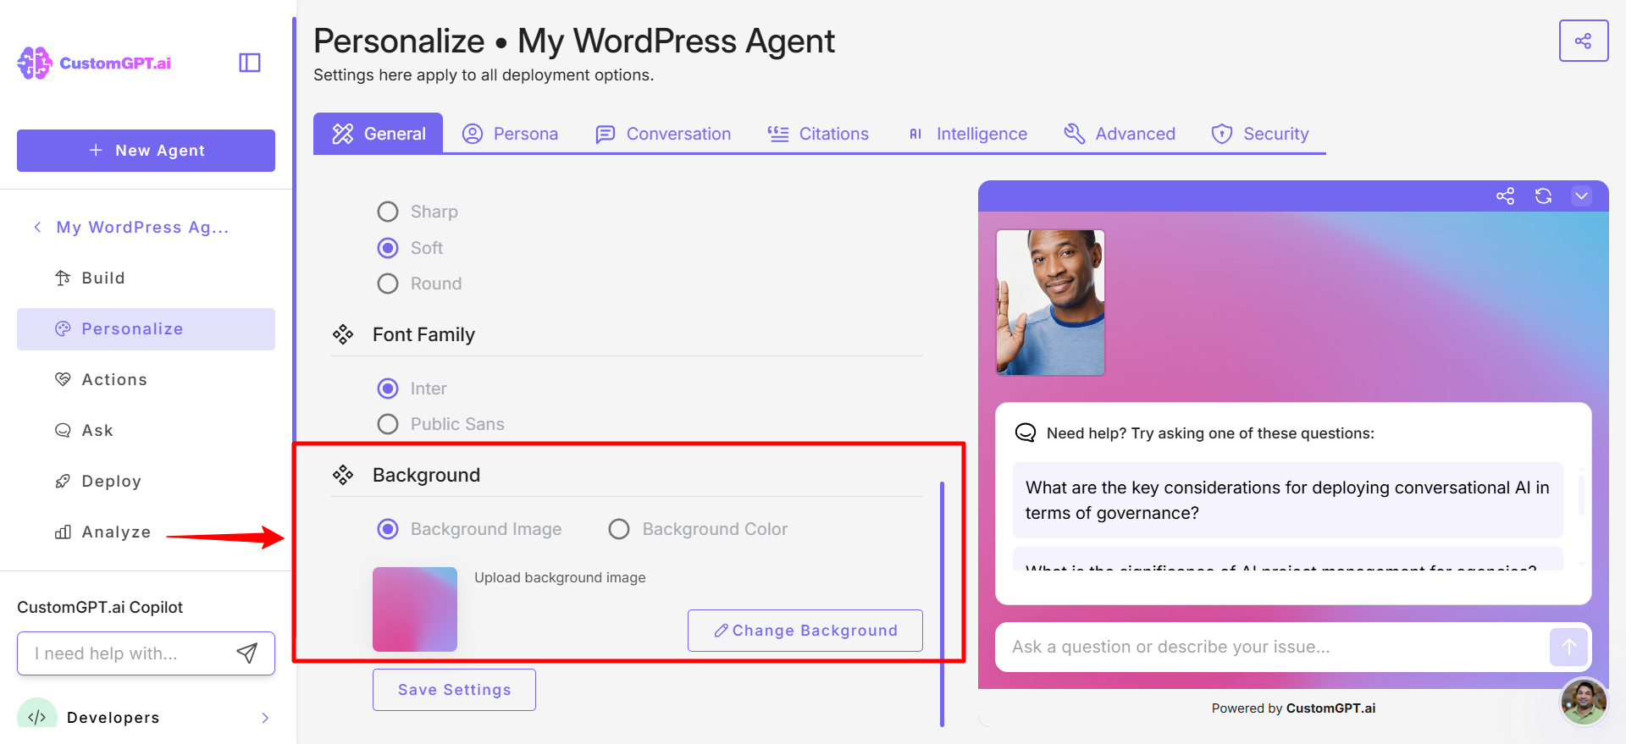The height and width of the screenshot is (744, 1626).
Task: Switch to the Intelligence tab
Action: point(967,134)
